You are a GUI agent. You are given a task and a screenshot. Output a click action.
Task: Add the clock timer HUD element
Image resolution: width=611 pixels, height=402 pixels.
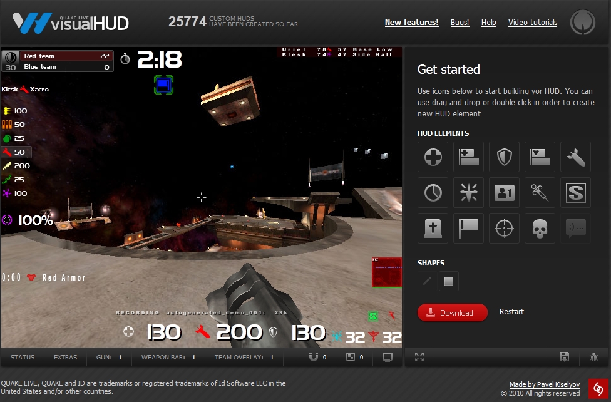[x=433, y=193]
